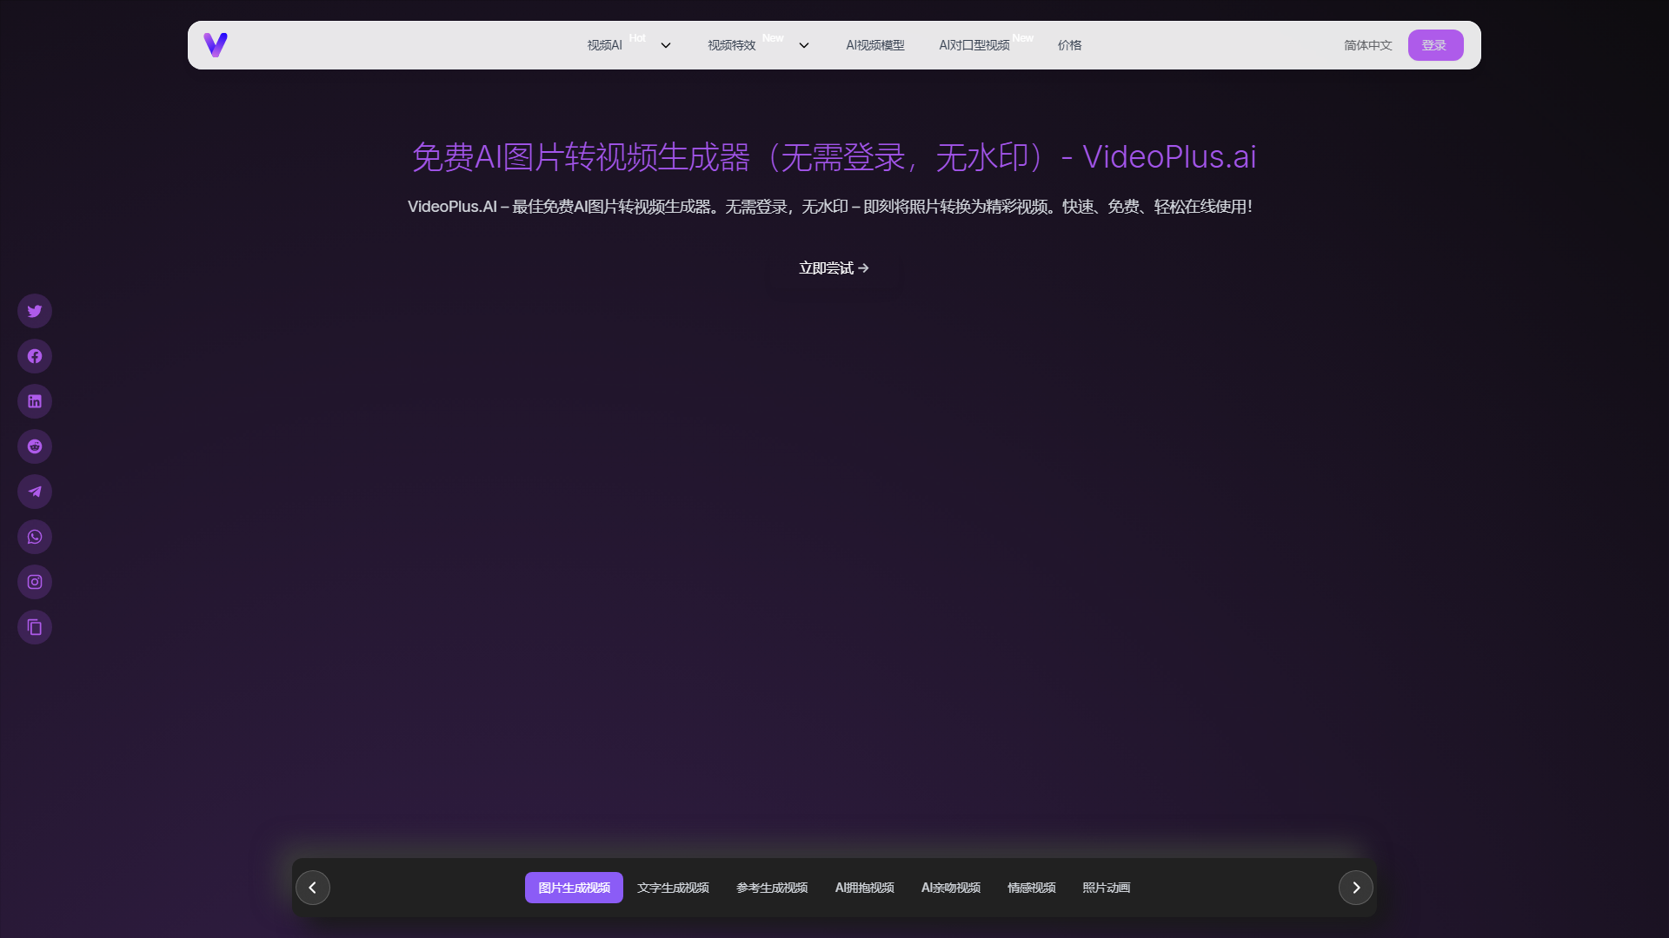Select the 参考生成视频 tab
The width and height of the screenshot is (1669, 938).
(x=772, y=888)
